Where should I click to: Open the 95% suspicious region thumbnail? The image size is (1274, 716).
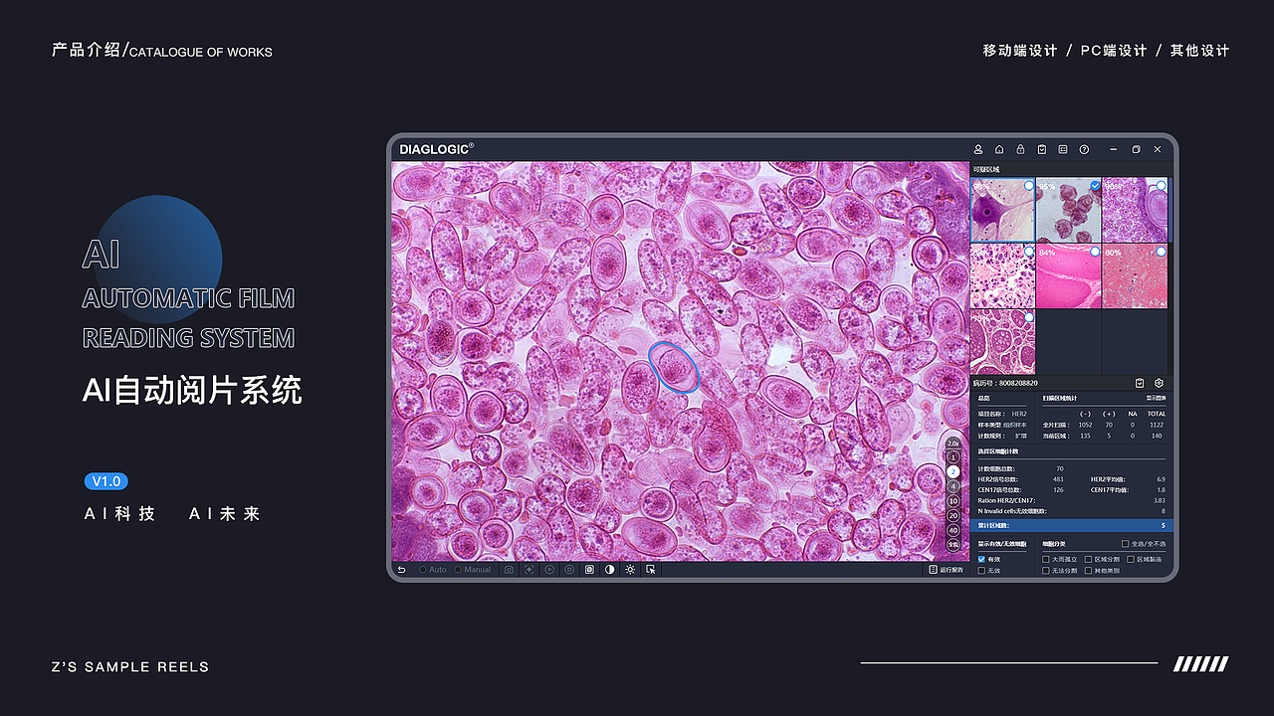(x=1069, y=210)
